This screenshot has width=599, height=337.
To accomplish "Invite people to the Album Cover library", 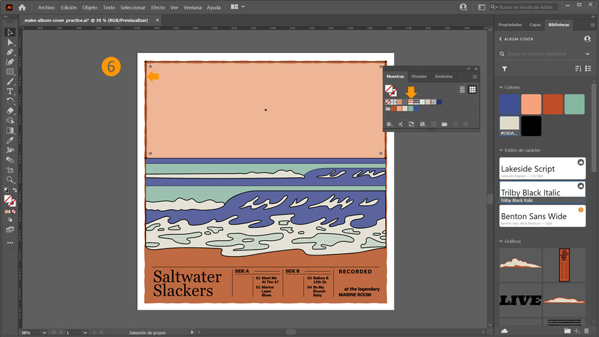I will (x=587, y=39).
